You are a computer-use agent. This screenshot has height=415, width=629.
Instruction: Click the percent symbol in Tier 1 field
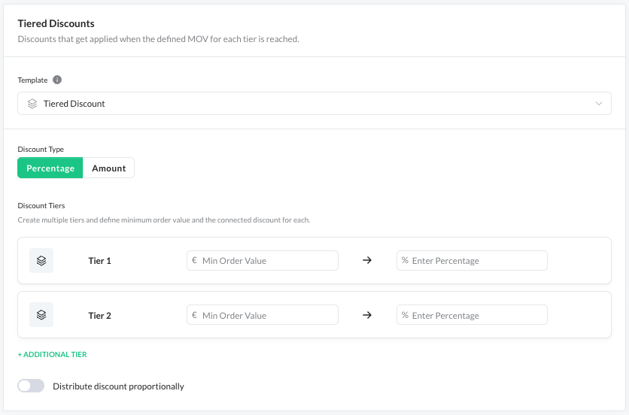click(405, 260)
